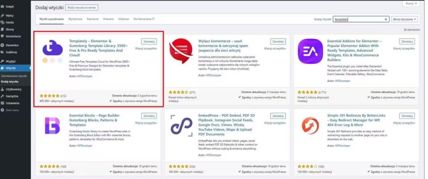428x179 pixels.
Task: Open Simple 301 Redirects title link
Action: click(x=356, y=120)
